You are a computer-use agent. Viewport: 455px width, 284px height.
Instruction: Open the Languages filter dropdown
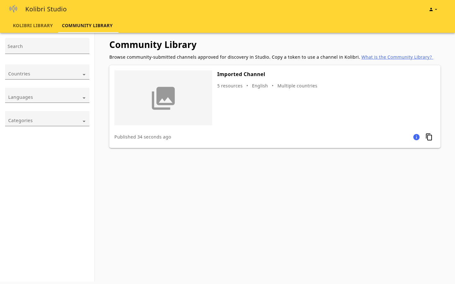[47, 95]
